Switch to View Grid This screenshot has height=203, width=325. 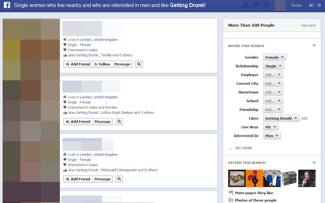click(308, 25)
